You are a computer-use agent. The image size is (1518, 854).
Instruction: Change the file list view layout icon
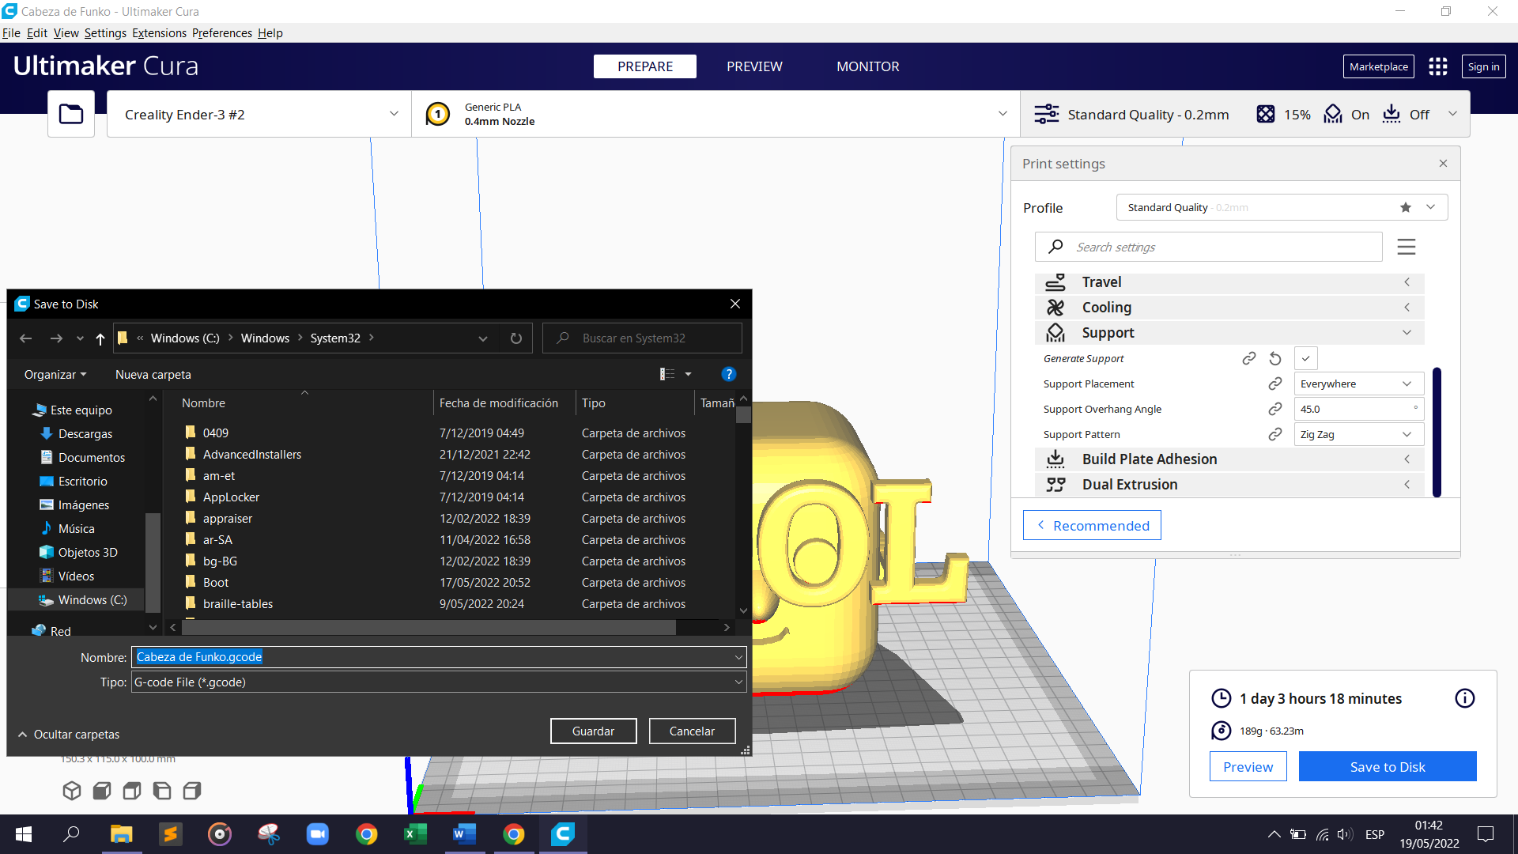click(668, 374)
